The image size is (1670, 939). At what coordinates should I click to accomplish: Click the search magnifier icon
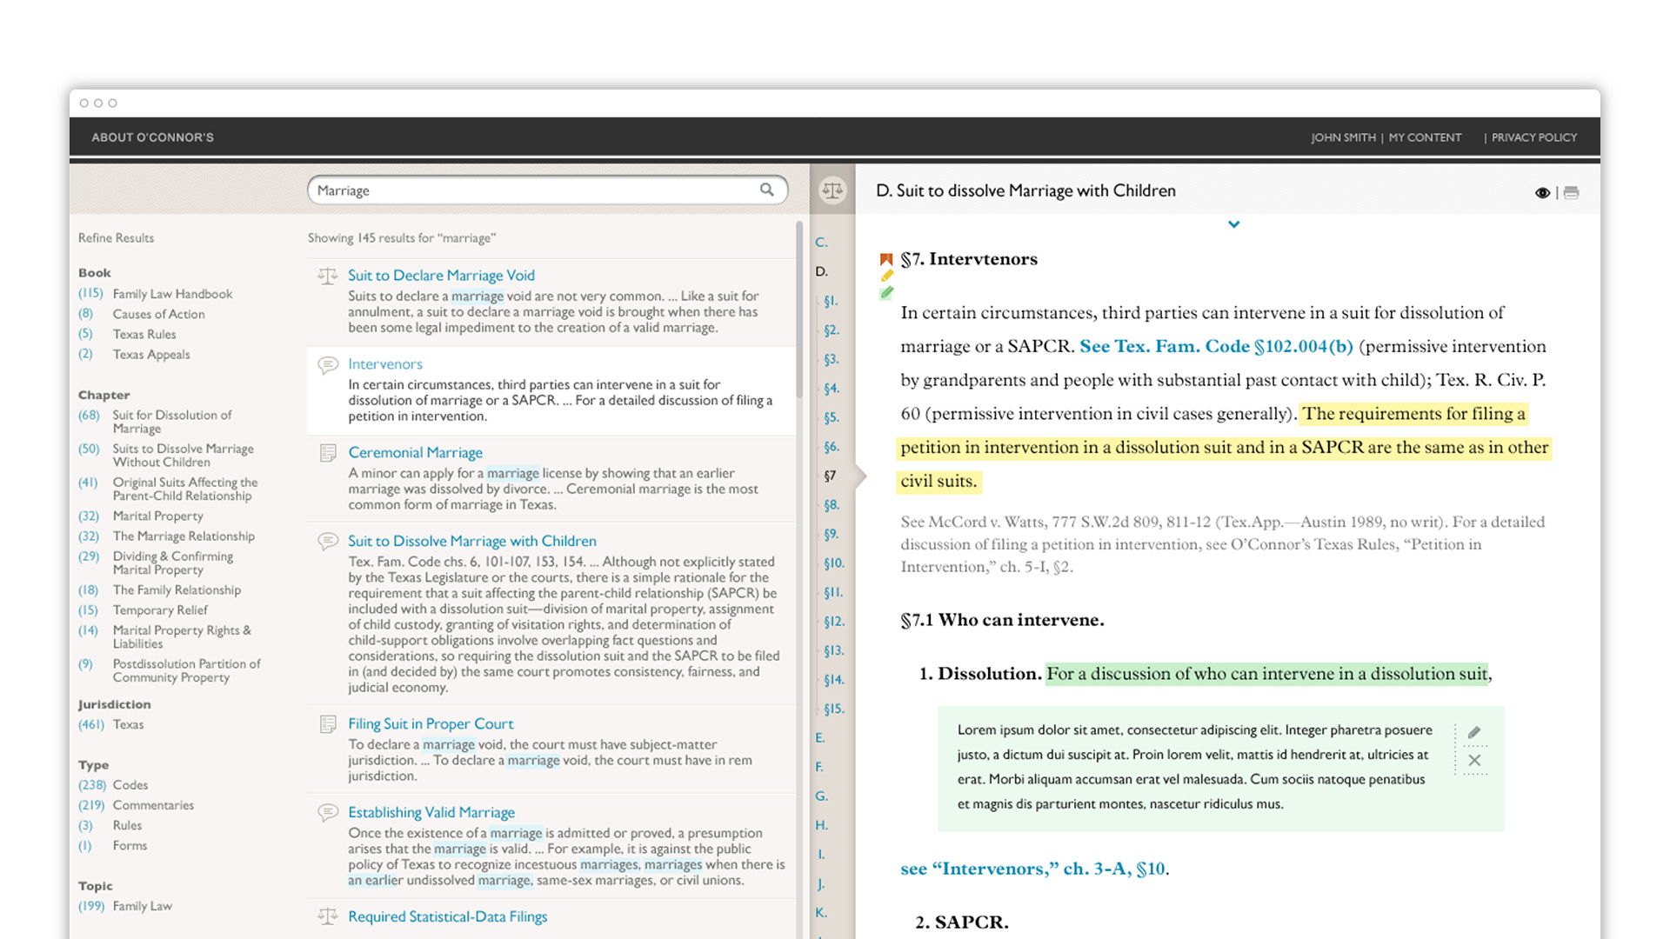(766, 190)
